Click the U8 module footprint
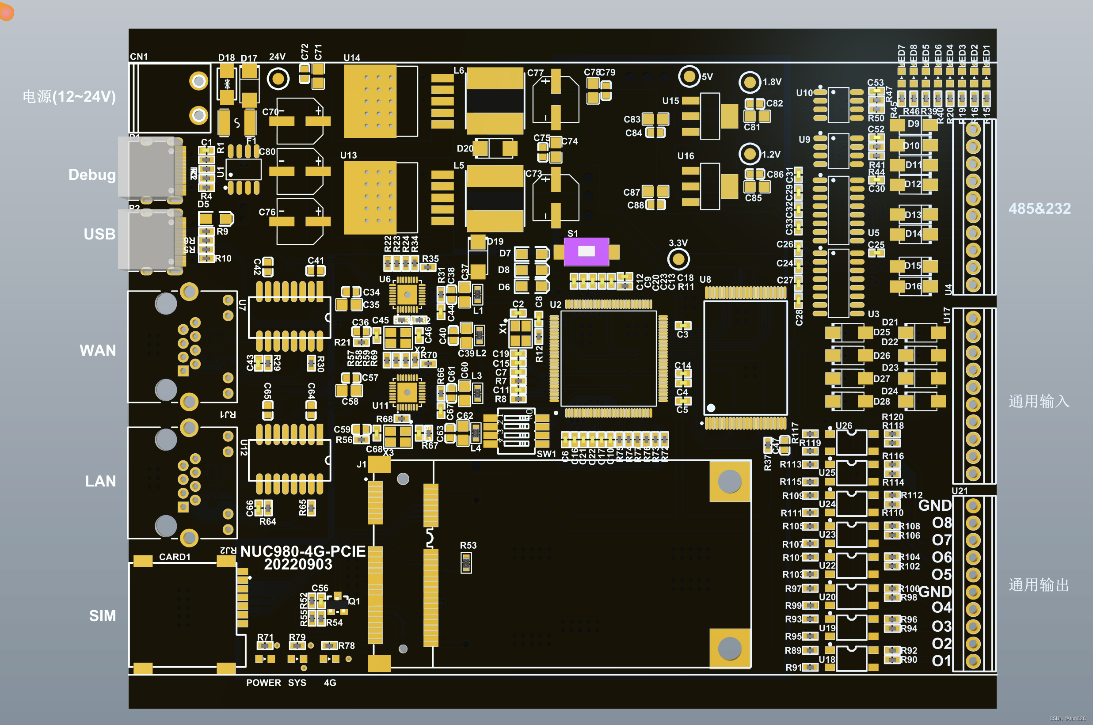Viewport: 1093px width, 725px height. (x=747, y=356)
